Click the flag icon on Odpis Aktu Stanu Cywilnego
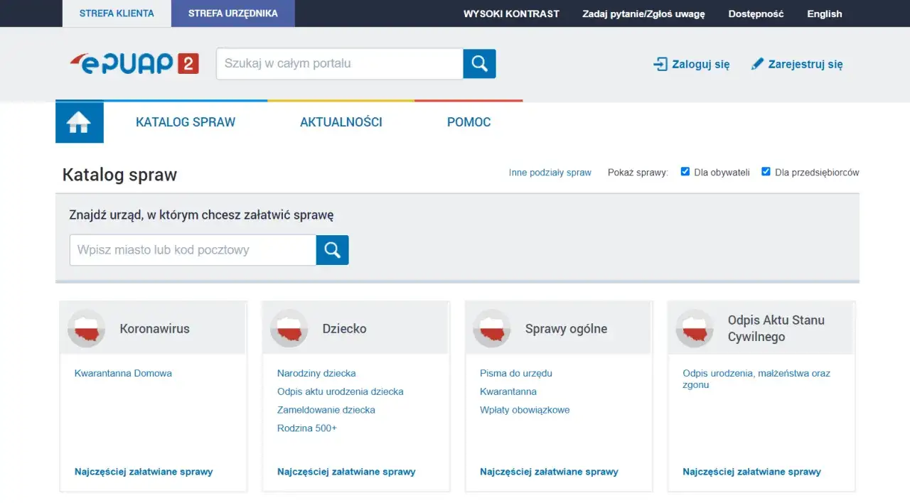Image resolution: width=910 pixels, height=503 pixels. tap(694, 328)
